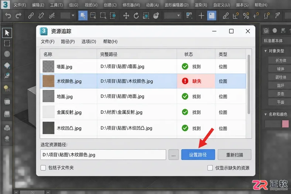Viewport: 291px width, 194px height.
Task: Click the Mirror tool icon in toolbar
Action: click(277, 16)
